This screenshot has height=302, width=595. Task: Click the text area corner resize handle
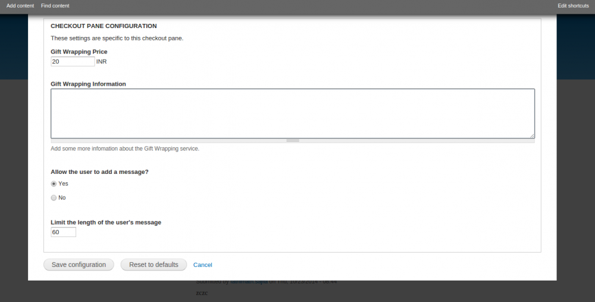click(x=532, y=136)
